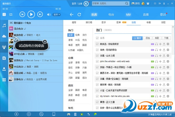
Task: Open the 注册 register link
Action: 80,4
